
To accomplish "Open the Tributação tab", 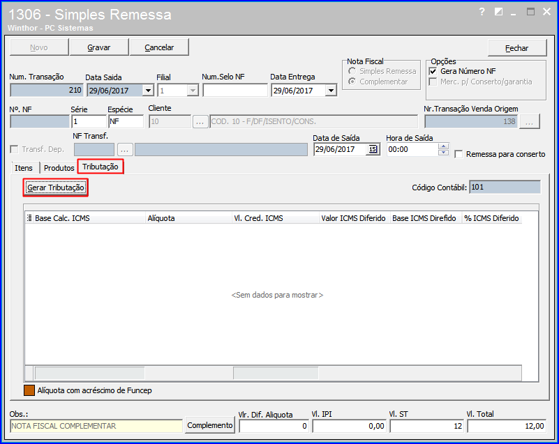I will [100, 167].
